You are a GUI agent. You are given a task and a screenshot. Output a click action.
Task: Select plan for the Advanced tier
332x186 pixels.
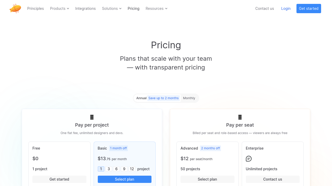208,179
